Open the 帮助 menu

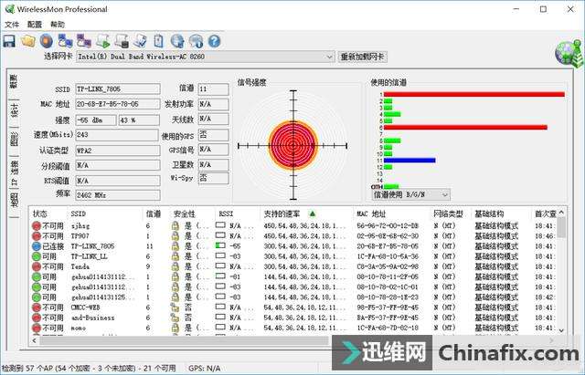[58, 25]
